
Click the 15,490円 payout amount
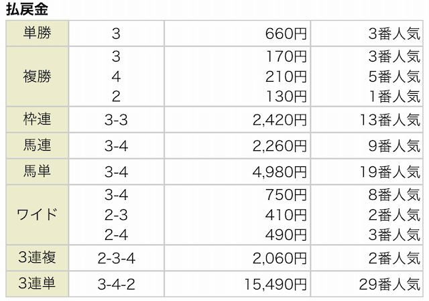coord(273,284)
